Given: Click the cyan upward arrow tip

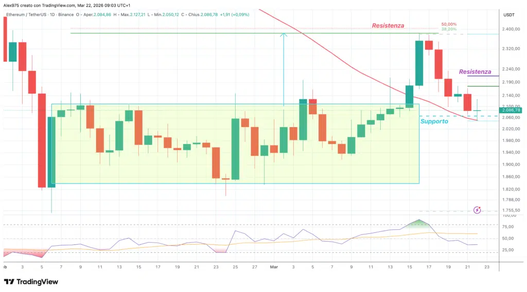Looking at the screenshot, I should pos(283,34).
